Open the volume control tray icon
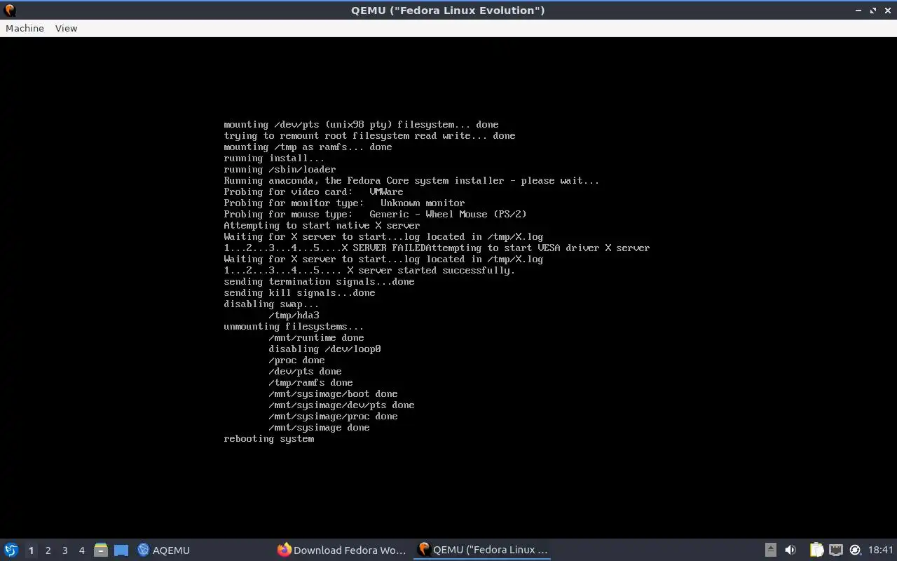The width and height of the screenshot is (897, 561). pyautogui.click(x=790, y=550)
